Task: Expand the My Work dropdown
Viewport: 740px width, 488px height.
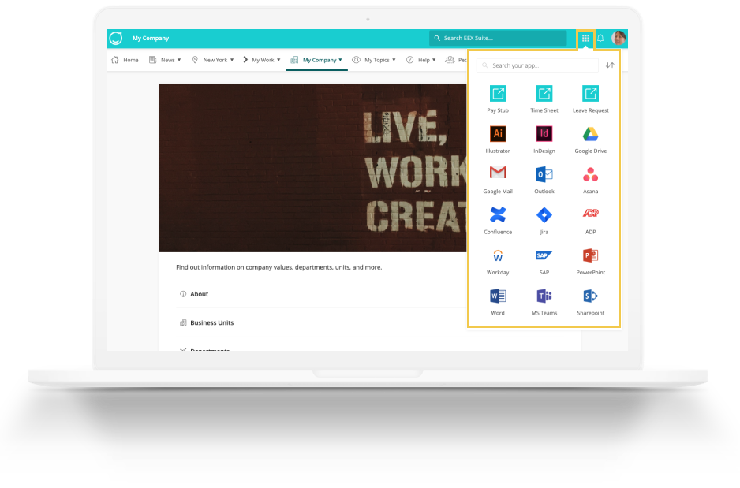Action: 262,60
